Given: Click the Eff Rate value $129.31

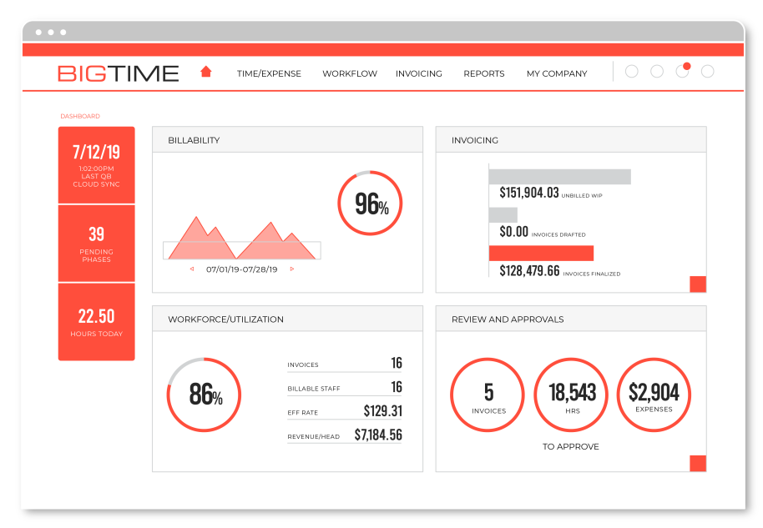Looking at the screenshot, I should pos(383,411).
